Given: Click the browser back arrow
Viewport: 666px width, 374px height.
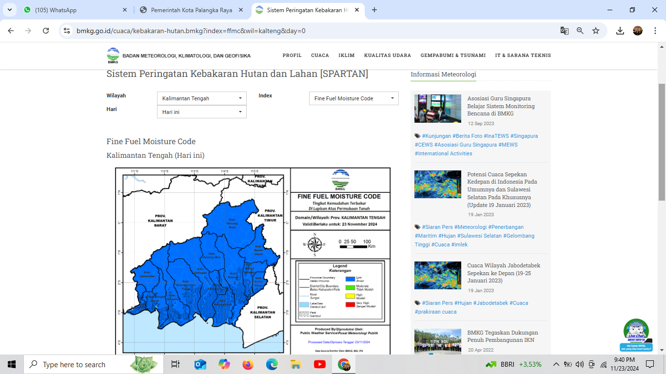Looking at the screenshot, I should [11, 30].
